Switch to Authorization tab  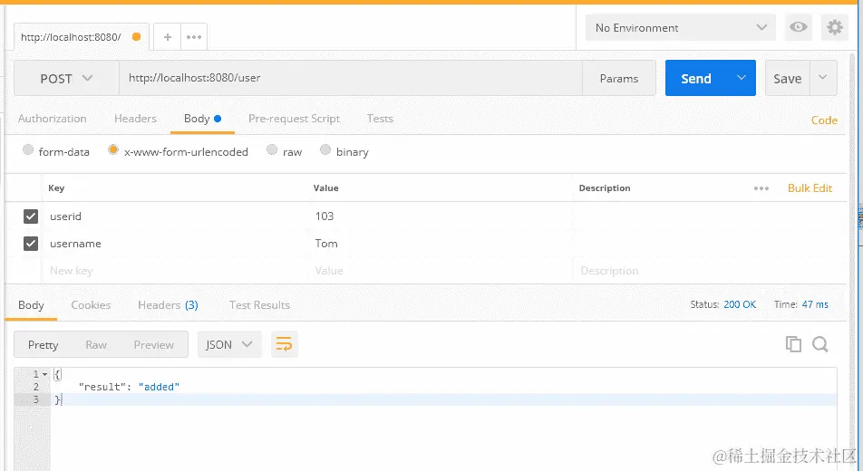pos(53,119)
